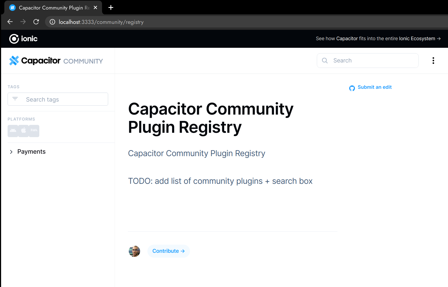
Task: Toggle the PWA platform filter
Action: [34, 131]
